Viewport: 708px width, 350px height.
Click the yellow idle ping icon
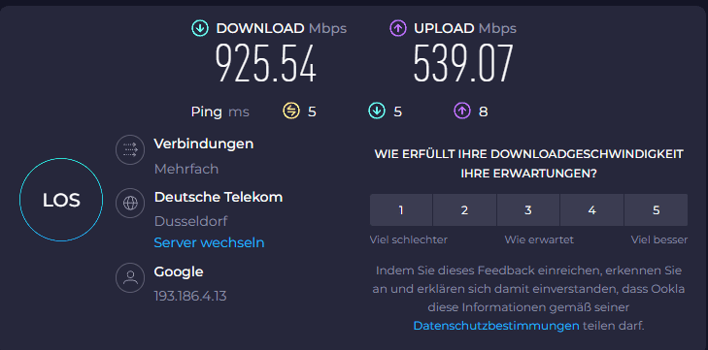pyautogui.click(x=291, y=111)
